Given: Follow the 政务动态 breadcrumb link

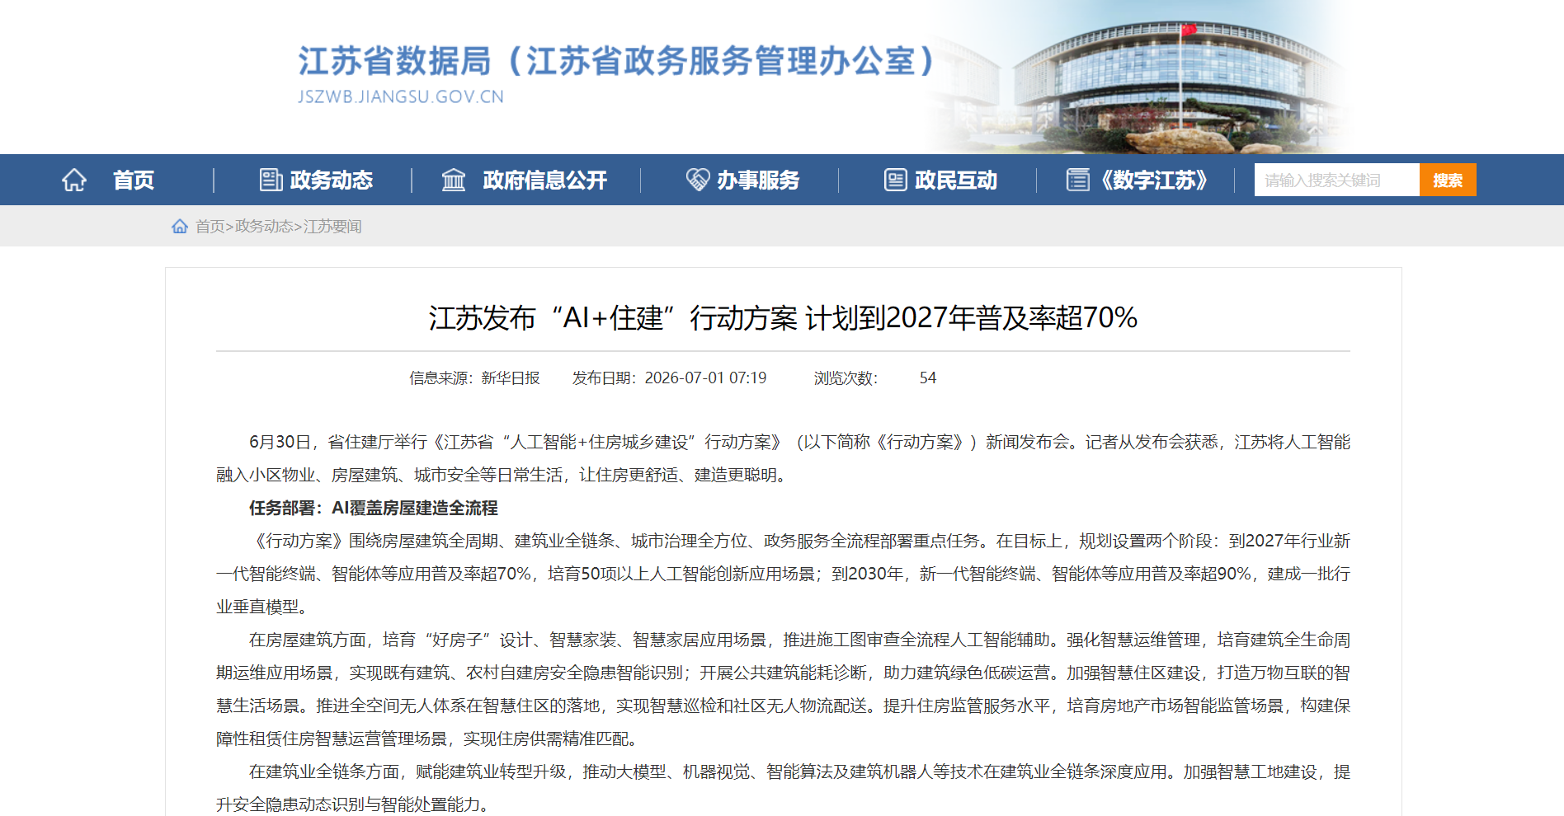Looking at the screenshot, I should tap(264, 226).
